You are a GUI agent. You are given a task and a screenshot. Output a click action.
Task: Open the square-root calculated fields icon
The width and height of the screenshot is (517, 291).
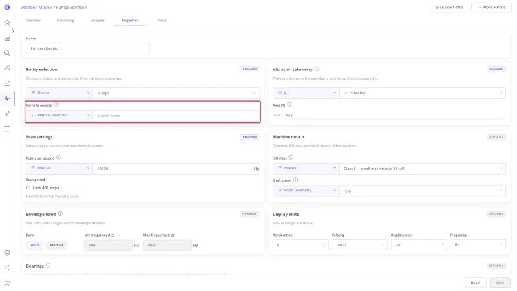pyautogui.click(x=7, y=69)
